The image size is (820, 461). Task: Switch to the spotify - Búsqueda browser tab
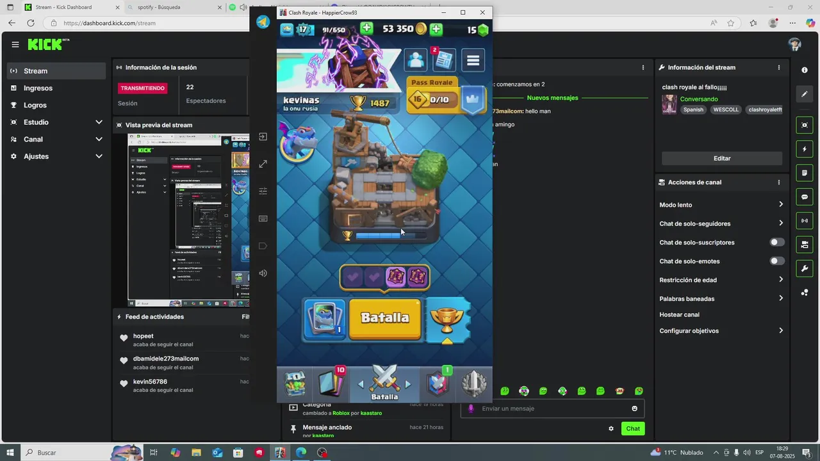(x=174, y=7)
